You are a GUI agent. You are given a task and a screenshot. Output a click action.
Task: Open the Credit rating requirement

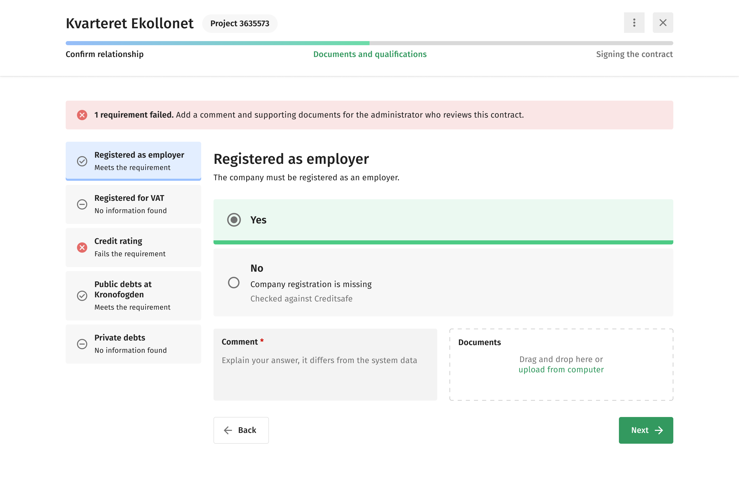coord(133,248)
